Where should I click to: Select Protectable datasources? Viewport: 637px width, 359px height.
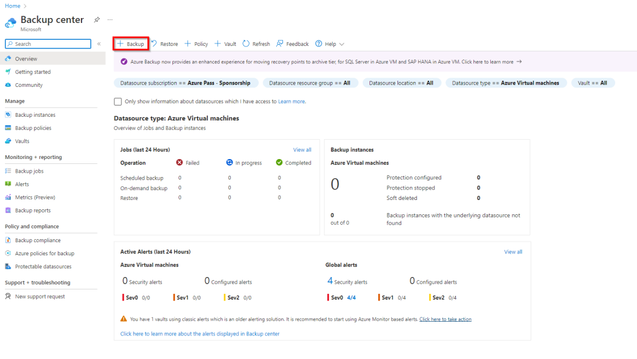44,266
